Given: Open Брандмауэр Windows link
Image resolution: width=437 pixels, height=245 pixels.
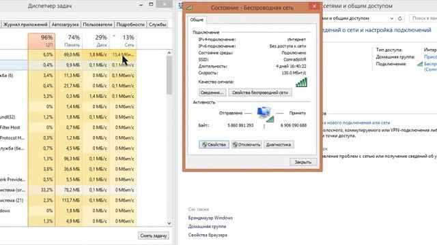Looking at the screenshot, I should pyautogui.click(x=210, y=218).
